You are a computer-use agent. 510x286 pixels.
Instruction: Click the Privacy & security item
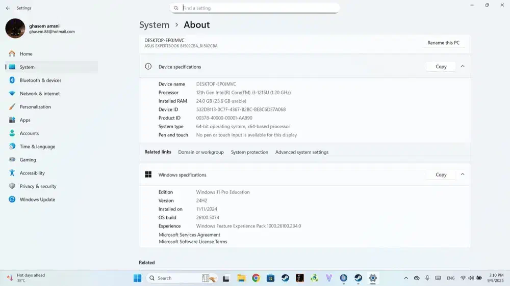tap(38, 186)
